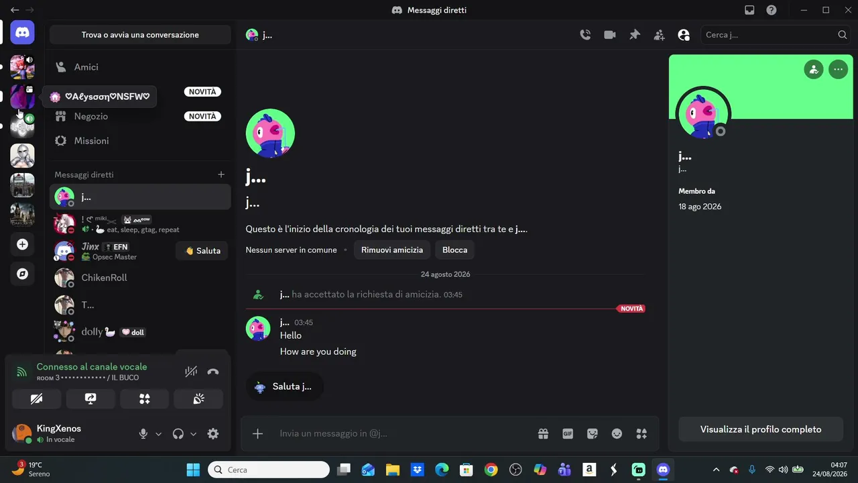The height and width of the screenshot is (483, 858).
Task: Hide the user profile side panel
Action: click(684, 35)
